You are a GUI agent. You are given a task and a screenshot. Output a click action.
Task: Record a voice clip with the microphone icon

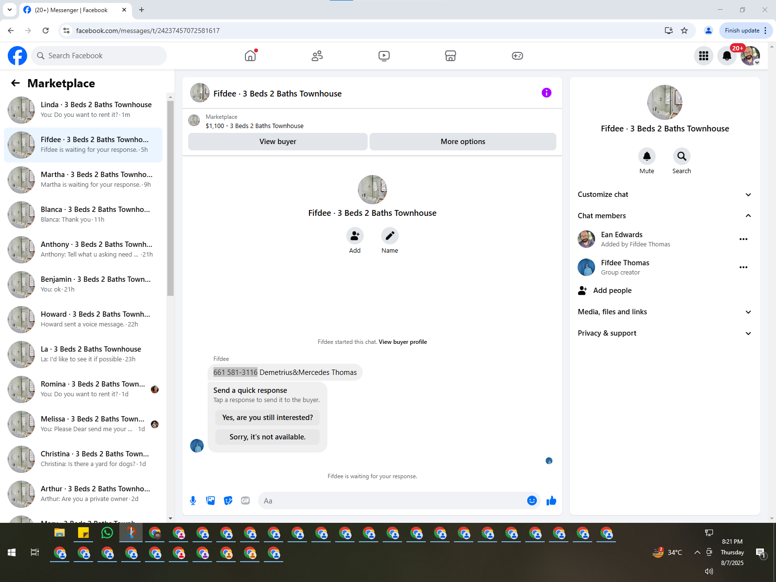click(193, 501)
